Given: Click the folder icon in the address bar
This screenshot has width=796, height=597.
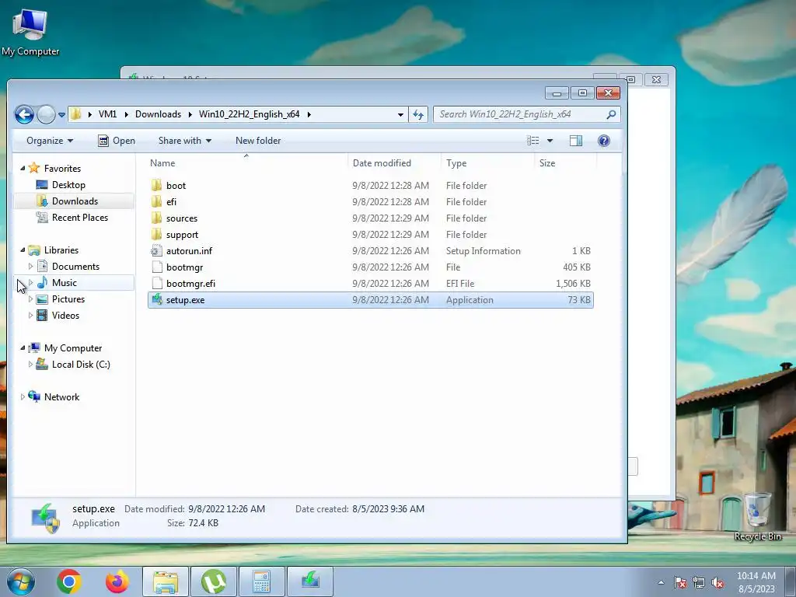Looking at the screenshot, I should click(x=75, y=113).
